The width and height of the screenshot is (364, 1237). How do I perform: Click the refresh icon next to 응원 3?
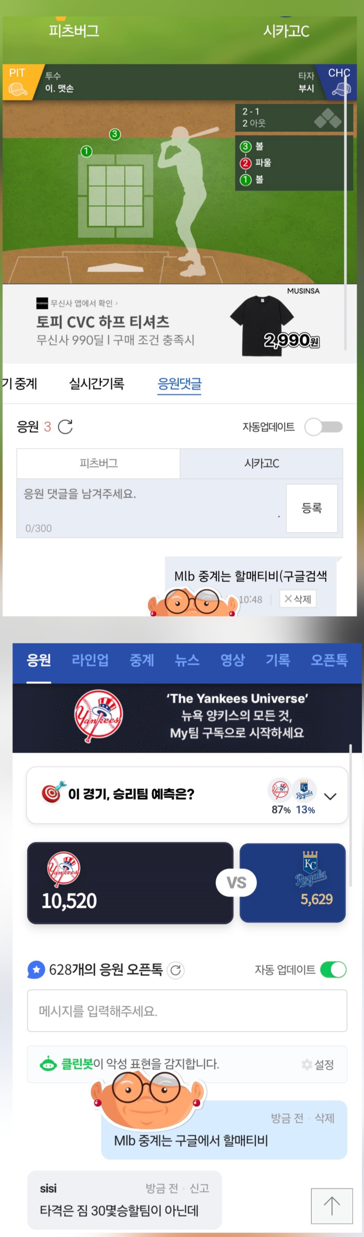click(x=65, y=427)
